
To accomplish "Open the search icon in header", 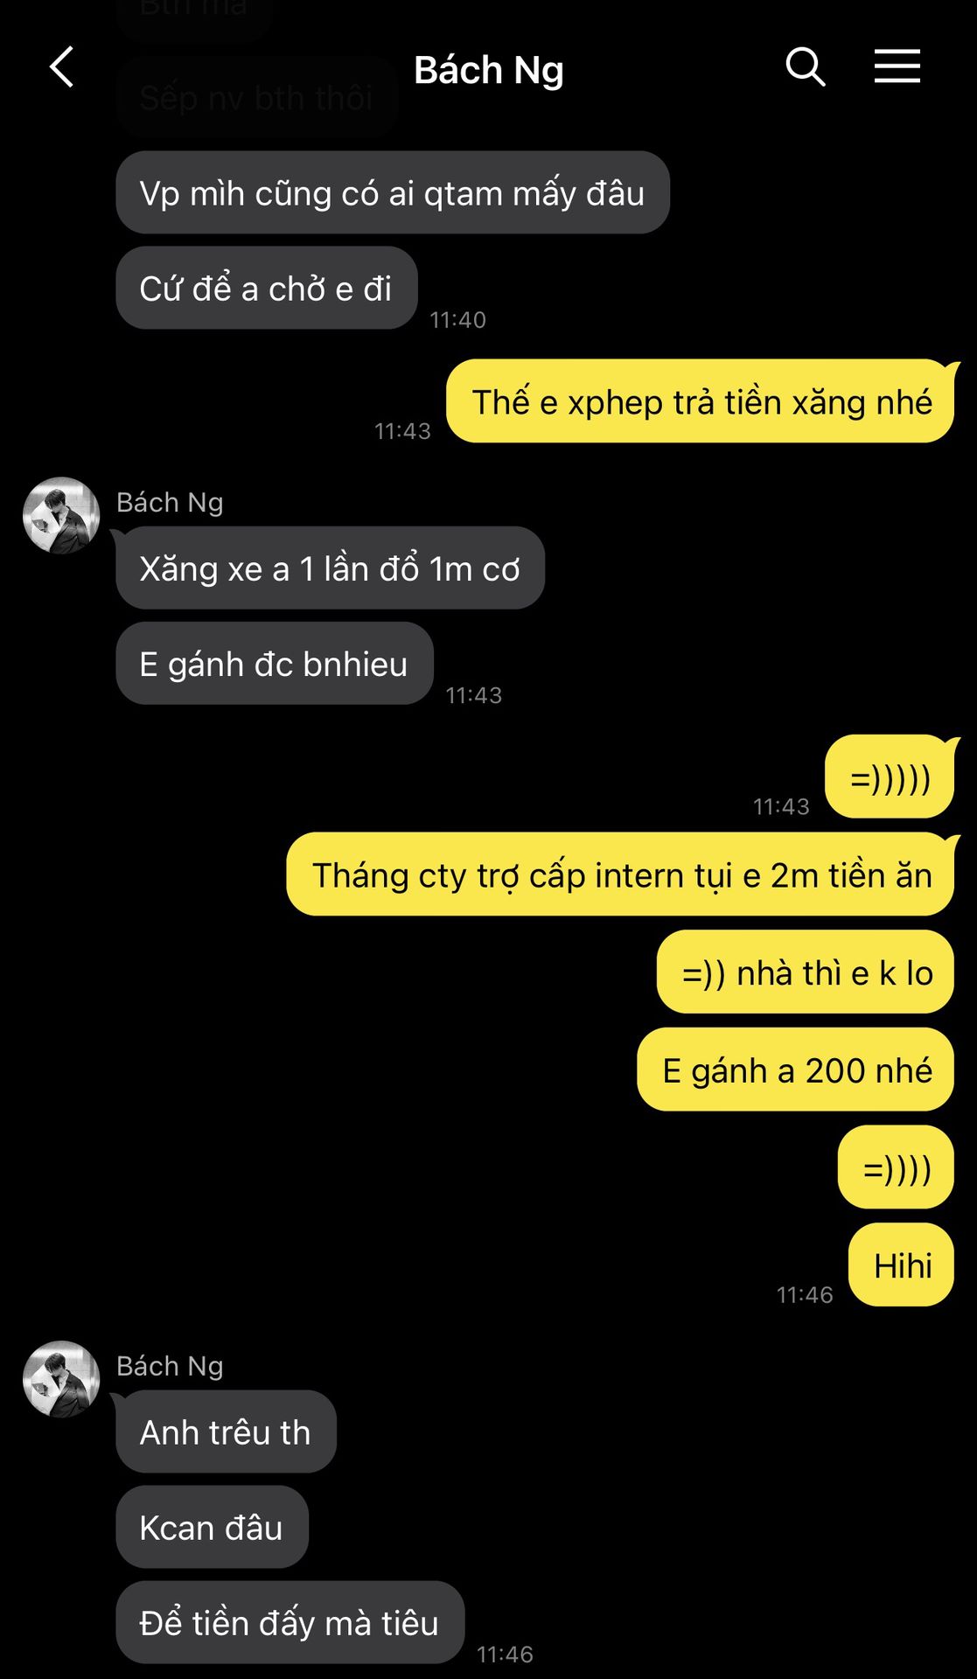I will point(805,66).
